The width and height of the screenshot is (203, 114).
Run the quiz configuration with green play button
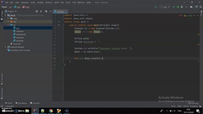click(x=174, y=7)
